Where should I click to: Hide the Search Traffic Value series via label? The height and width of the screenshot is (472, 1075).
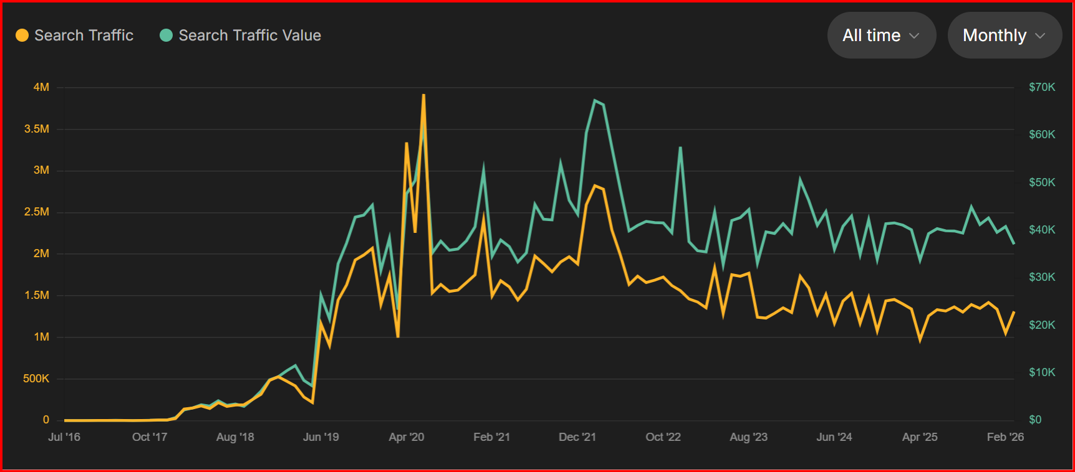(x=249, y=35)
